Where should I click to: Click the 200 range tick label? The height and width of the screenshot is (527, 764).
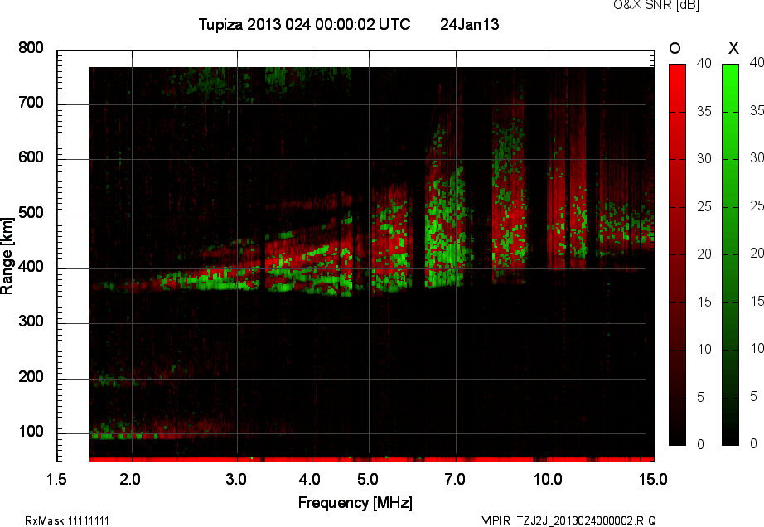pyautogui.click(x=31, y=376)
